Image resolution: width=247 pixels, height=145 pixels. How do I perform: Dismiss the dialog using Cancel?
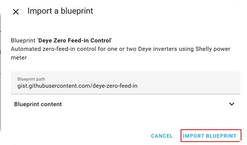click(x=162, y=136)
